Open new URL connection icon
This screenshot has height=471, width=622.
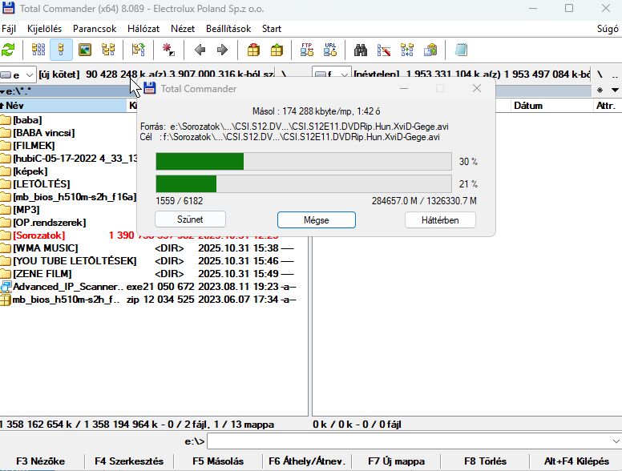coord(330,50)
